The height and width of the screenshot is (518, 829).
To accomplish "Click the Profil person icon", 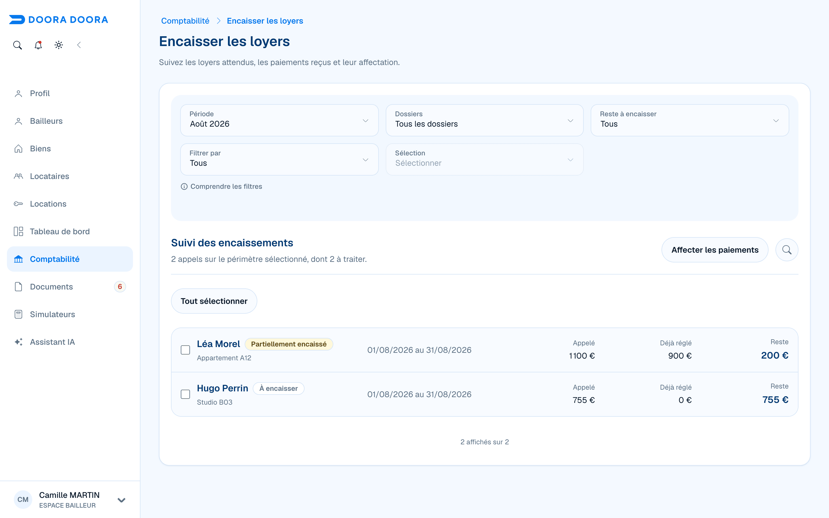I will point(18,94).
